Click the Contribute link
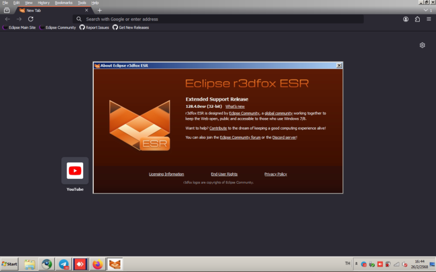Screen dimensions: 436x272 pyautogui.click(x=218, y=128)
